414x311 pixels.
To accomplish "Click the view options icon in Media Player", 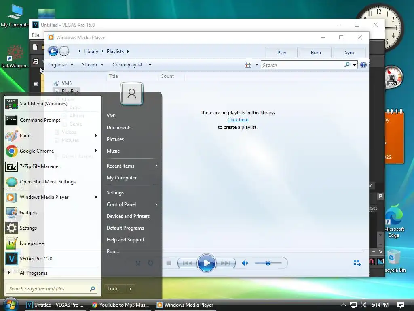I will [x=248, y=65].
